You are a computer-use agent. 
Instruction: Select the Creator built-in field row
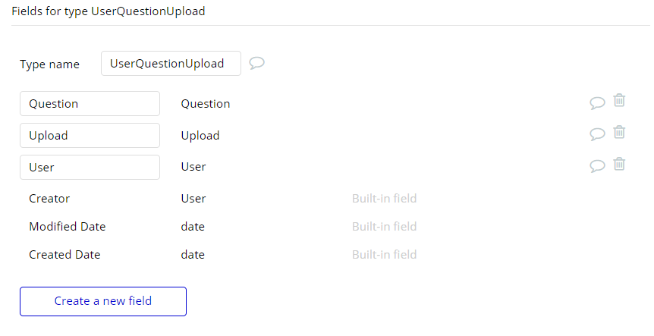coord(49,199)
